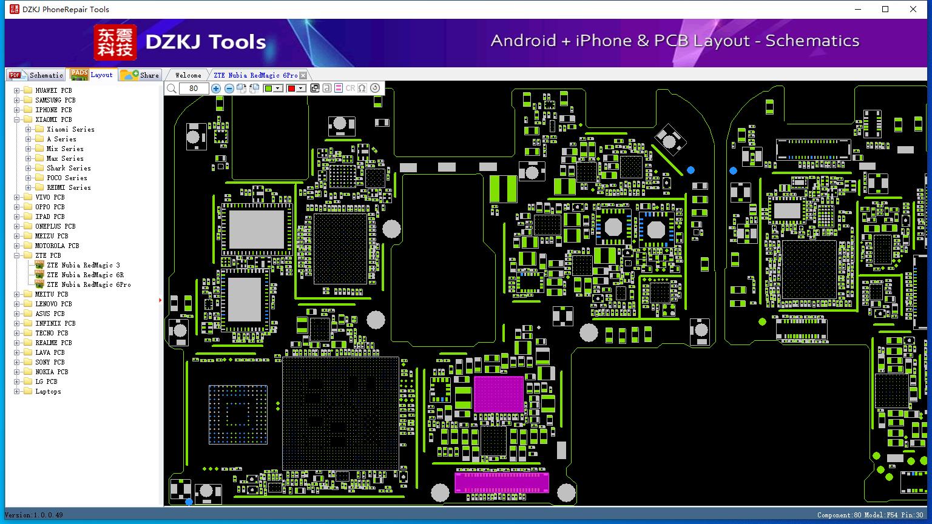Toggle the letter 'a' text display icon
The height and width of the screenshot is (524, 932).
tap(326, 88)
